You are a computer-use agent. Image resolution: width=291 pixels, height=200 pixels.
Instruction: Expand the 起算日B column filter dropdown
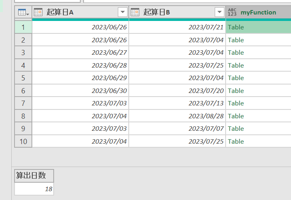click(220, 12)
